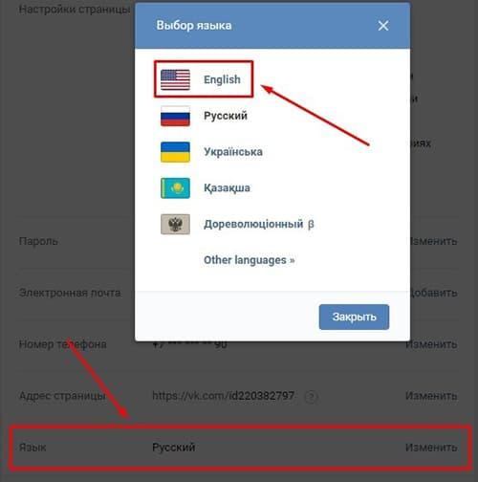Click the Выбор языка dialog title

(194, 26)
